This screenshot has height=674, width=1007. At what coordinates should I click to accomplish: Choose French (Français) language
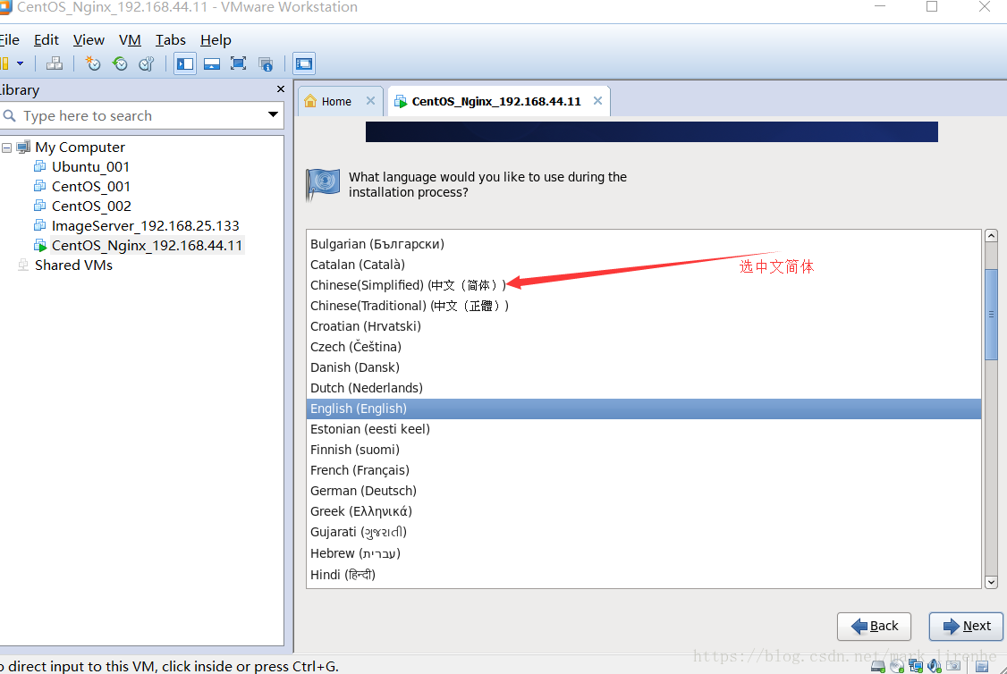(x=644, y=470)
